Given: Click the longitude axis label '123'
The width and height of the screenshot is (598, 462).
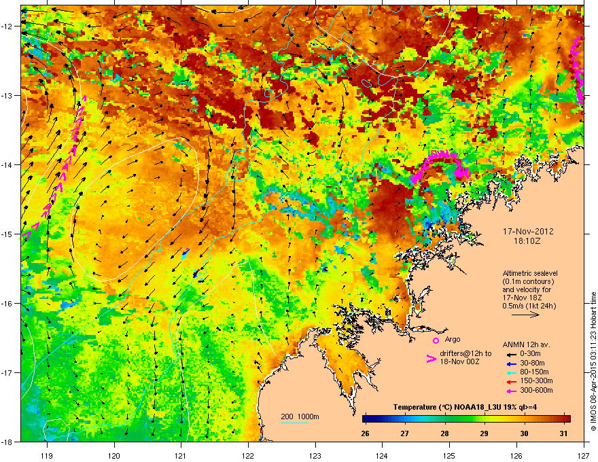Looking at the screenshot, I should pos(315,455).
